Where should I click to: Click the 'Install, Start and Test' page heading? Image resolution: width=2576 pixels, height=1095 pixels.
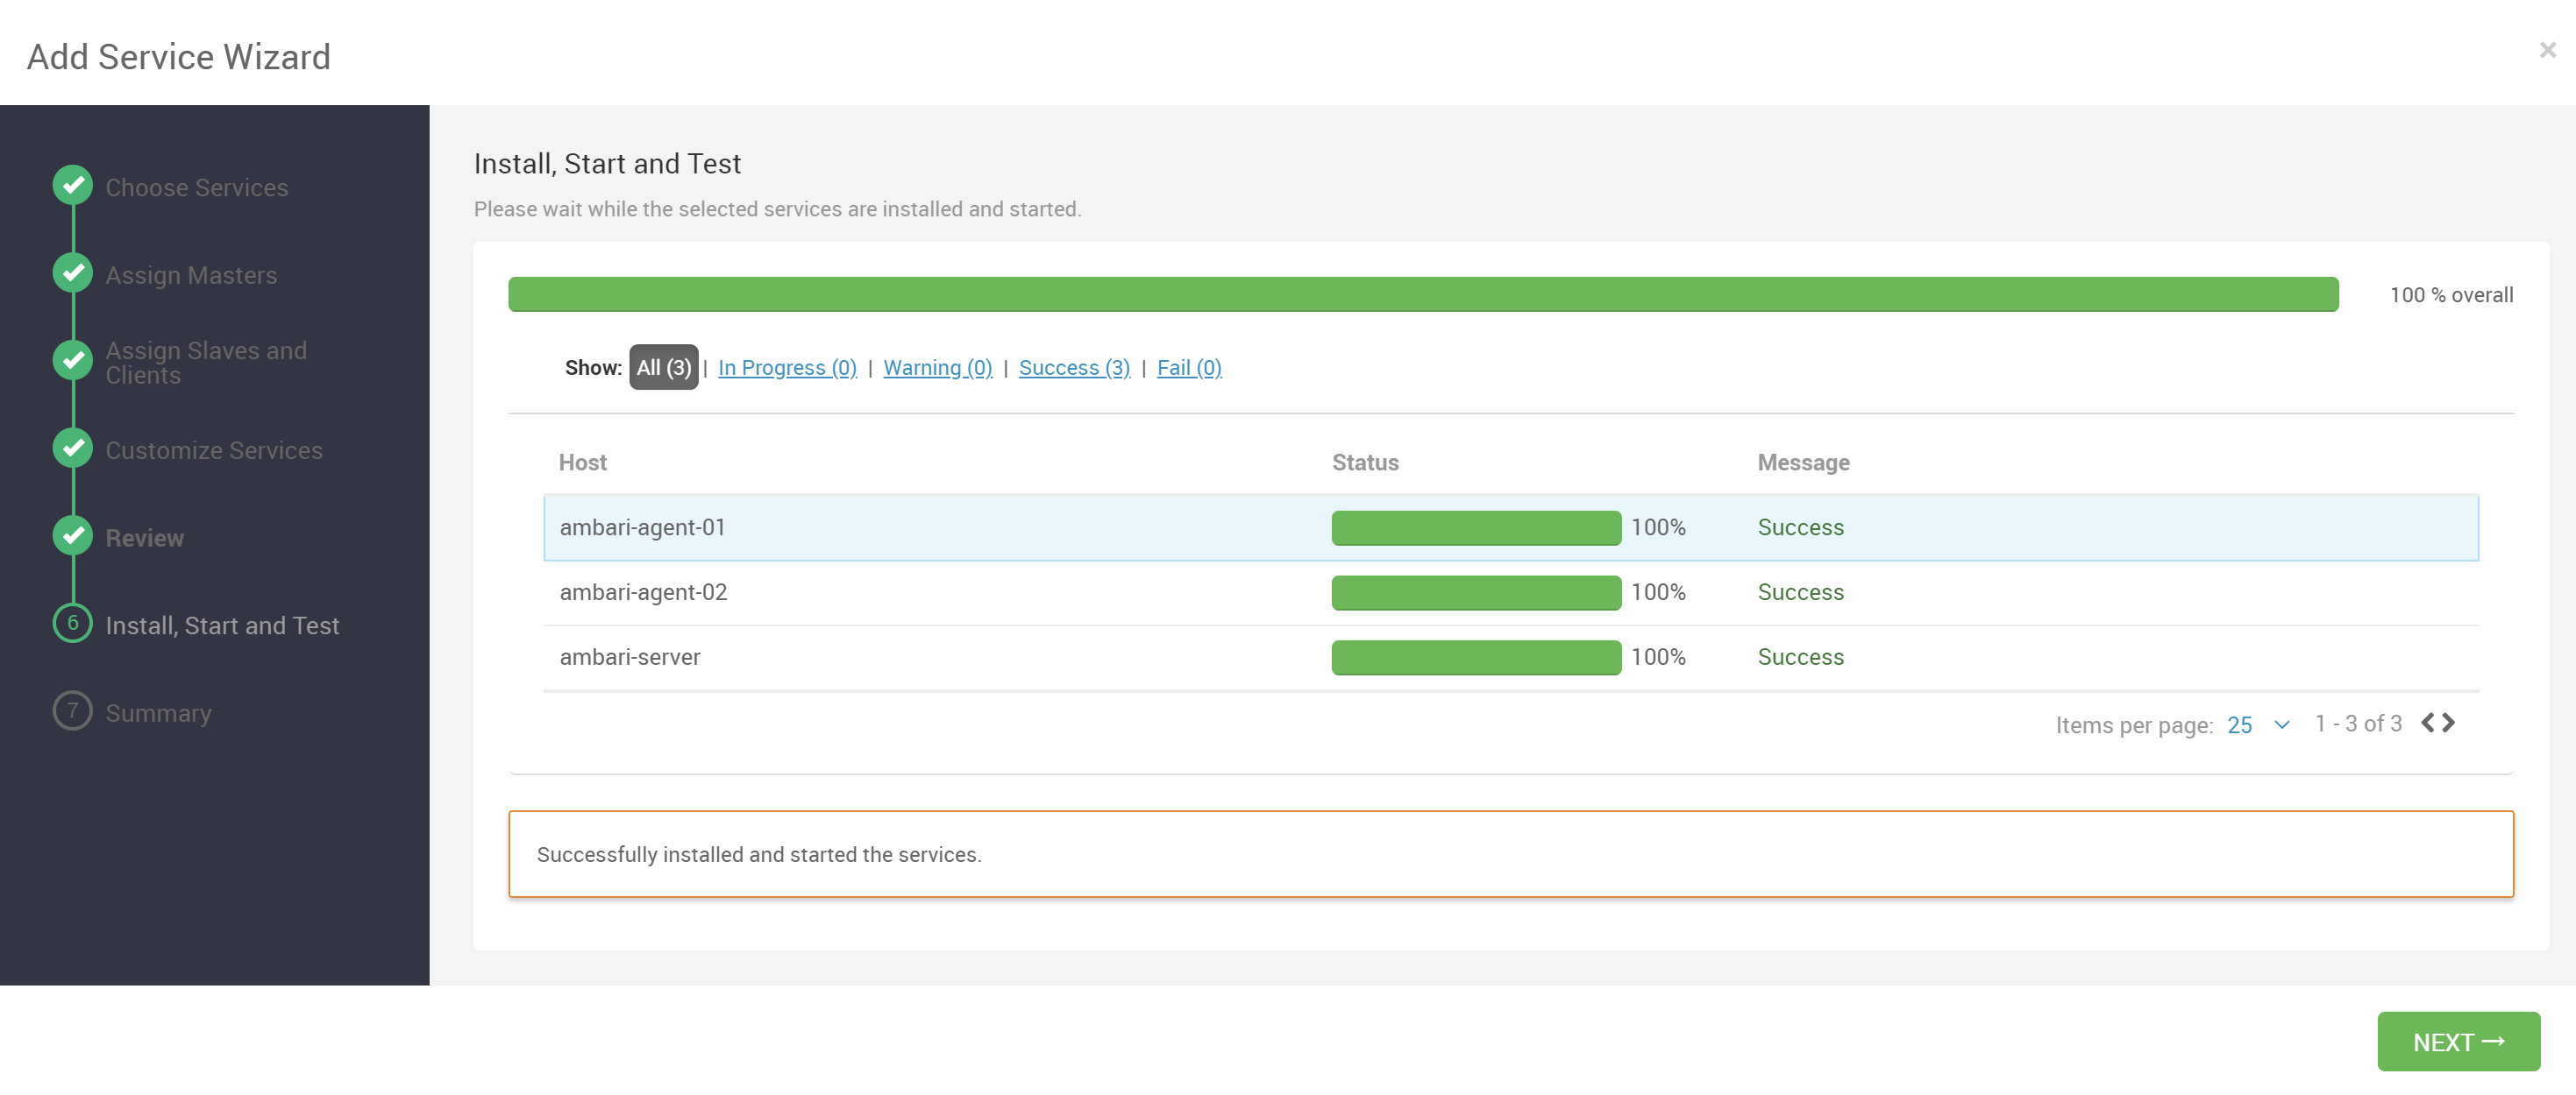click(608, 164)
